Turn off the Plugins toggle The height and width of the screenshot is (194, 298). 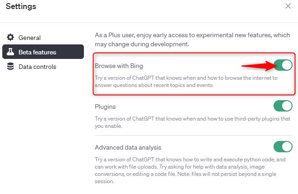coord(283,106)
